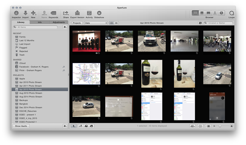Select the Bangkok project
Viewport: 246px width, 145px height.
click(24, 104)
